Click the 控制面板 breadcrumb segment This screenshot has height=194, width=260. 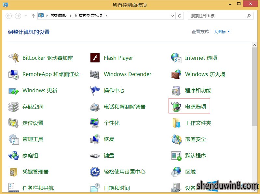tap(59, 16)
